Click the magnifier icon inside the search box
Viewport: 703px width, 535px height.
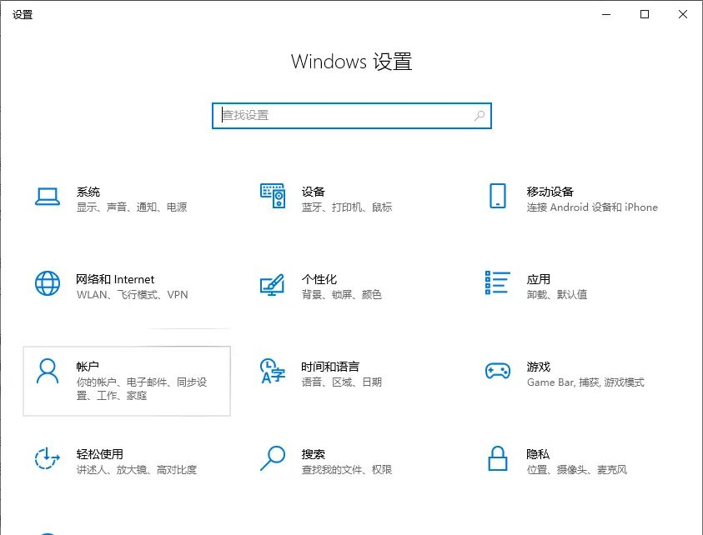point(480,116)
